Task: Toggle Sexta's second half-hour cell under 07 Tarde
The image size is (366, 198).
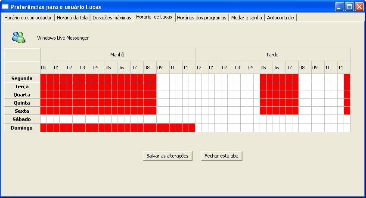Action: tap(295, 111)
